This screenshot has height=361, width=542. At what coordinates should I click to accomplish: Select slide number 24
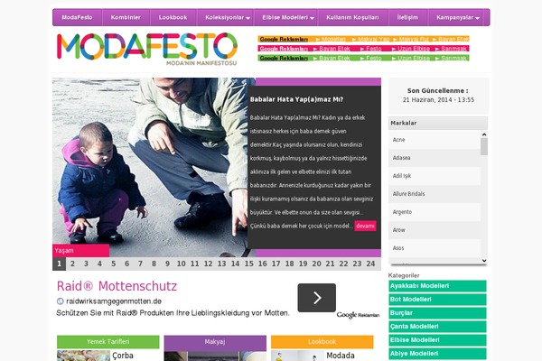370,264
